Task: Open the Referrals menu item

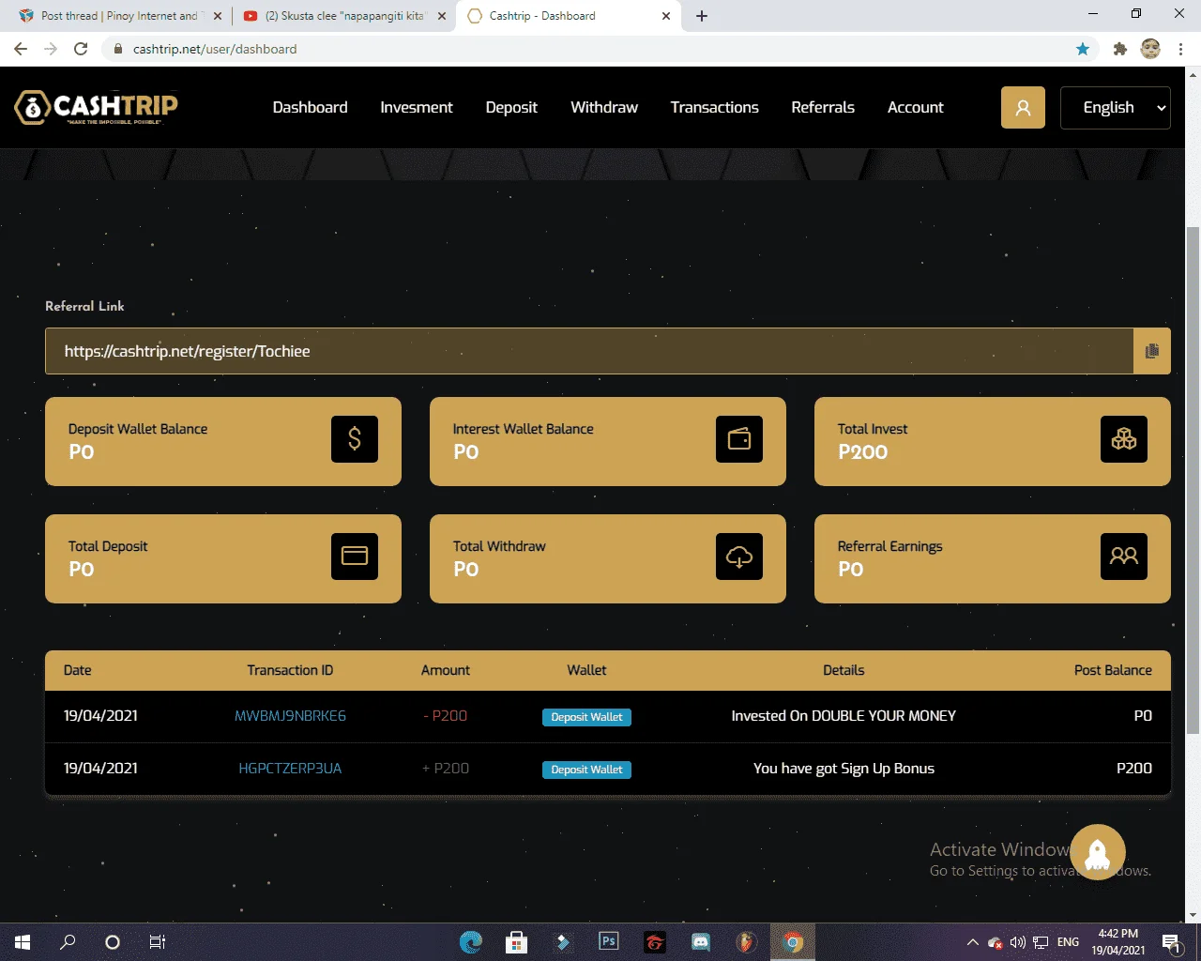Action: (823, 107)
